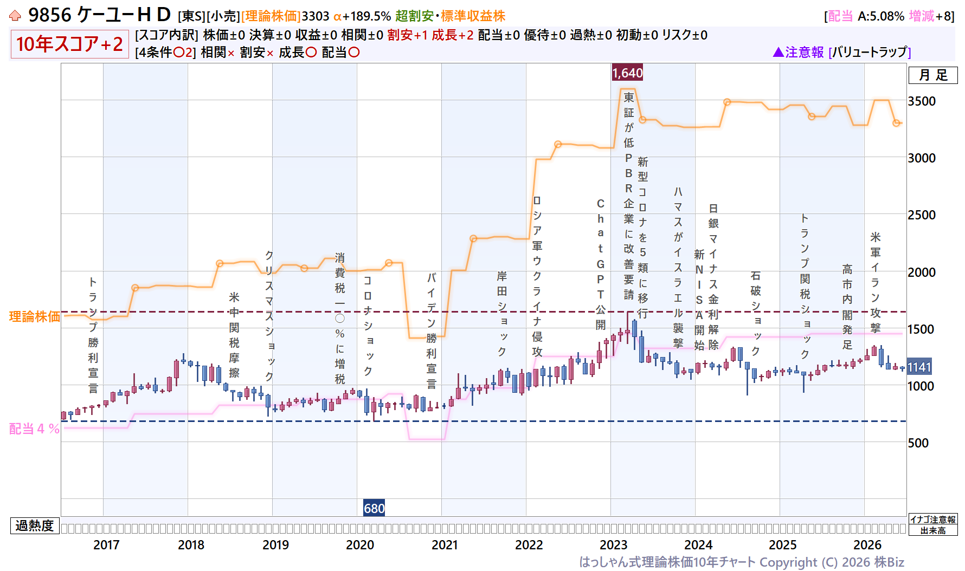This screenshot has width=965, height=571.
Task: Click the バイデン勝利宣言 event annotation
Action: 432,331
